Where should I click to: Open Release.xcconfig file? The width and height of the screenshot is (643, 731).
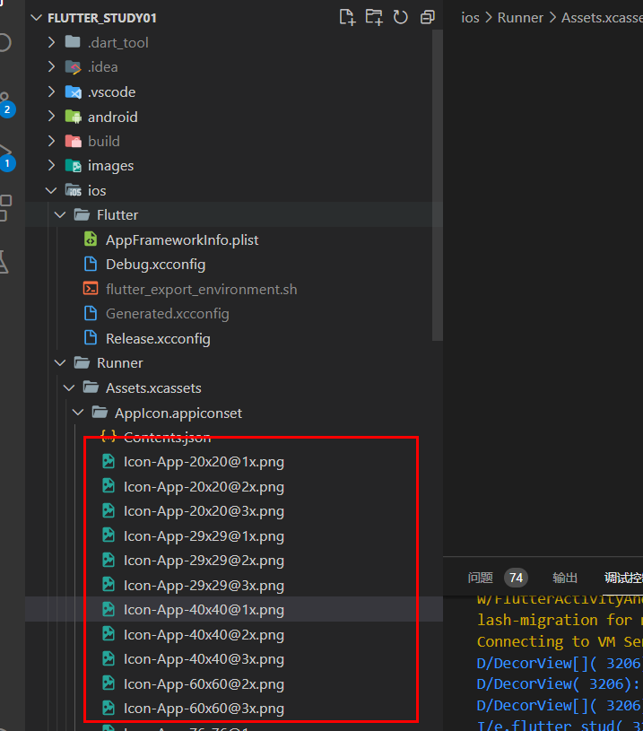tap(158, 338)
